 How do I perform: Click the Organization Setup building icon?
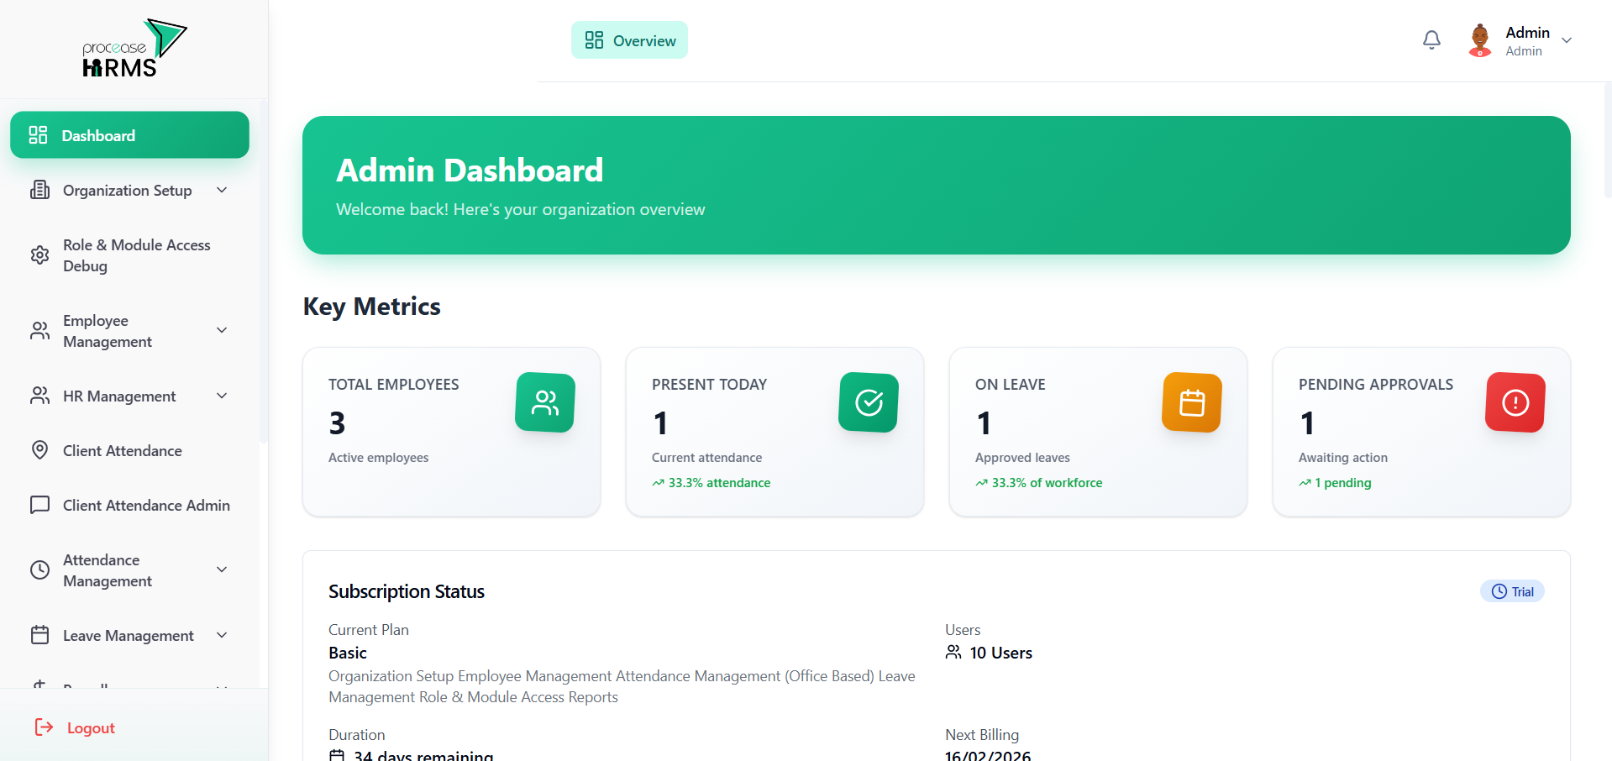pos(39,190)
